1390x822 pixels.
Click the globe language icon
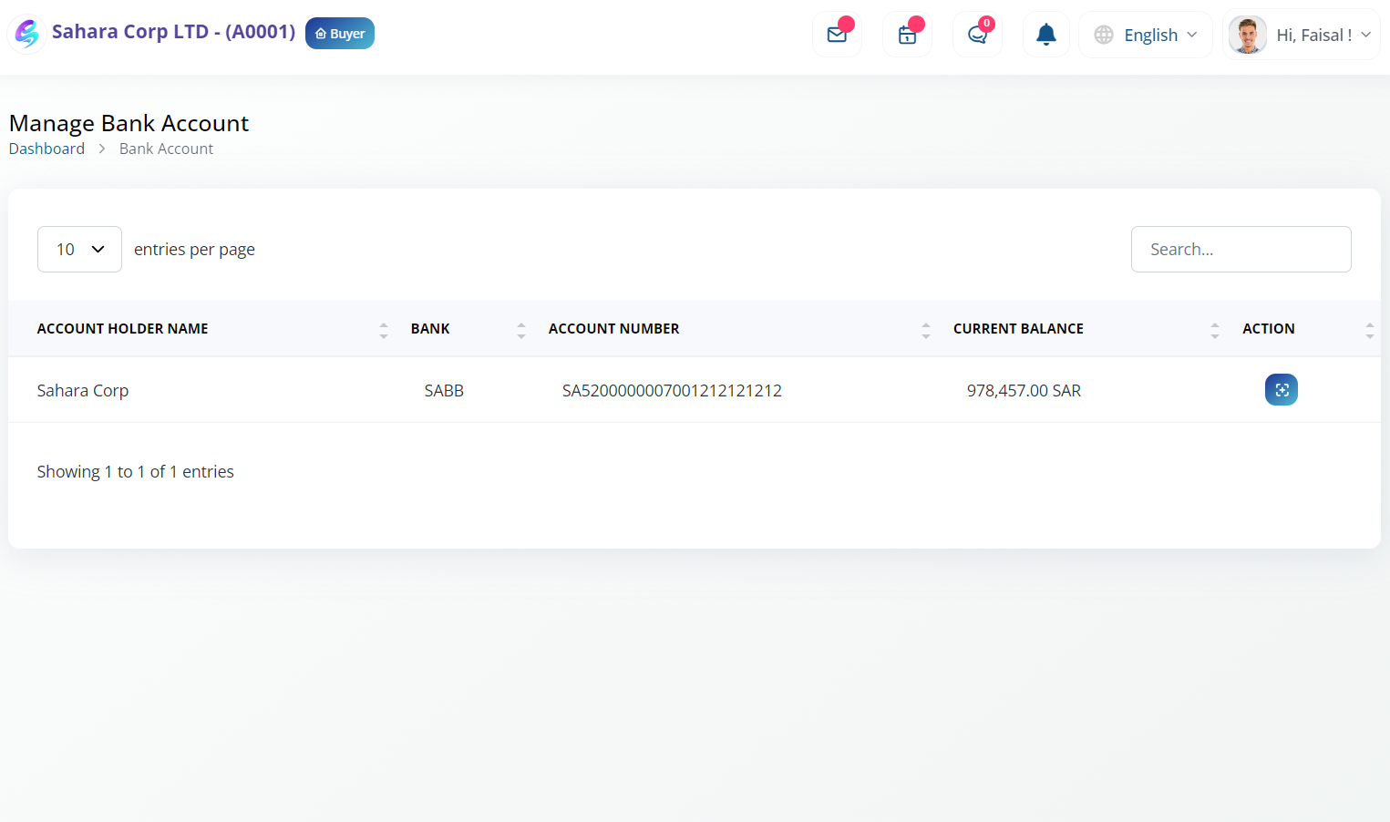point(1104,35)
